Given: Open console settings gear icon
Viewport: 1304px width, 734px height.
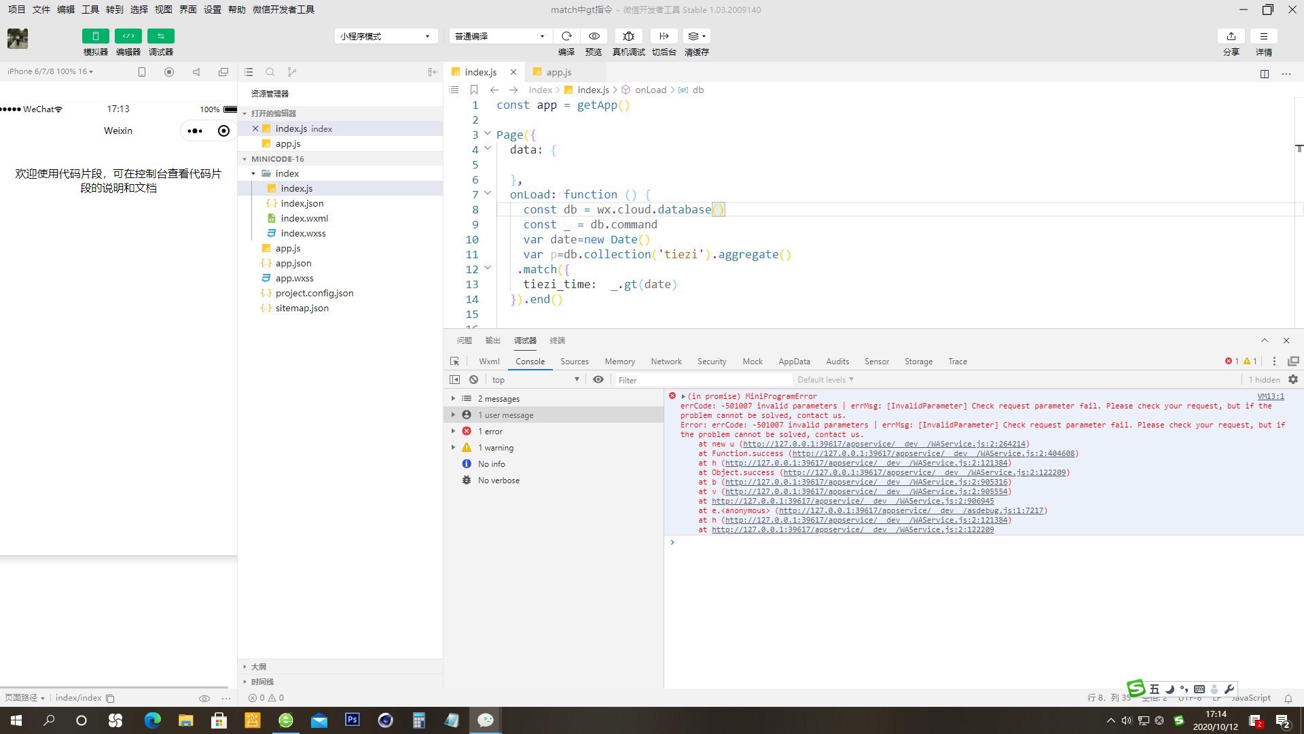Looking at the screenshot, I should [x=1292, y=380].
